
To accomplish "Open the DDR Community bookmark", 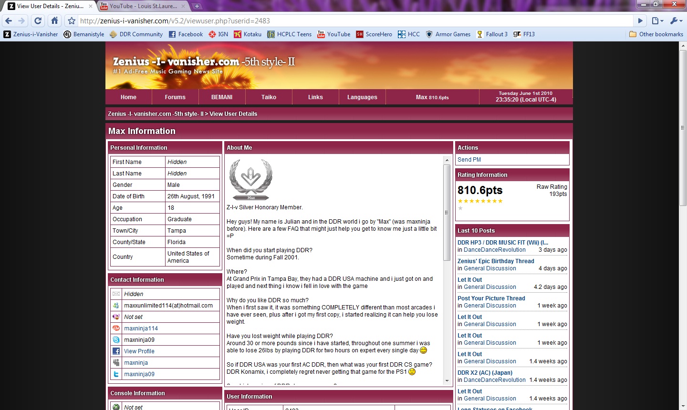I will [x=136, y=34].
